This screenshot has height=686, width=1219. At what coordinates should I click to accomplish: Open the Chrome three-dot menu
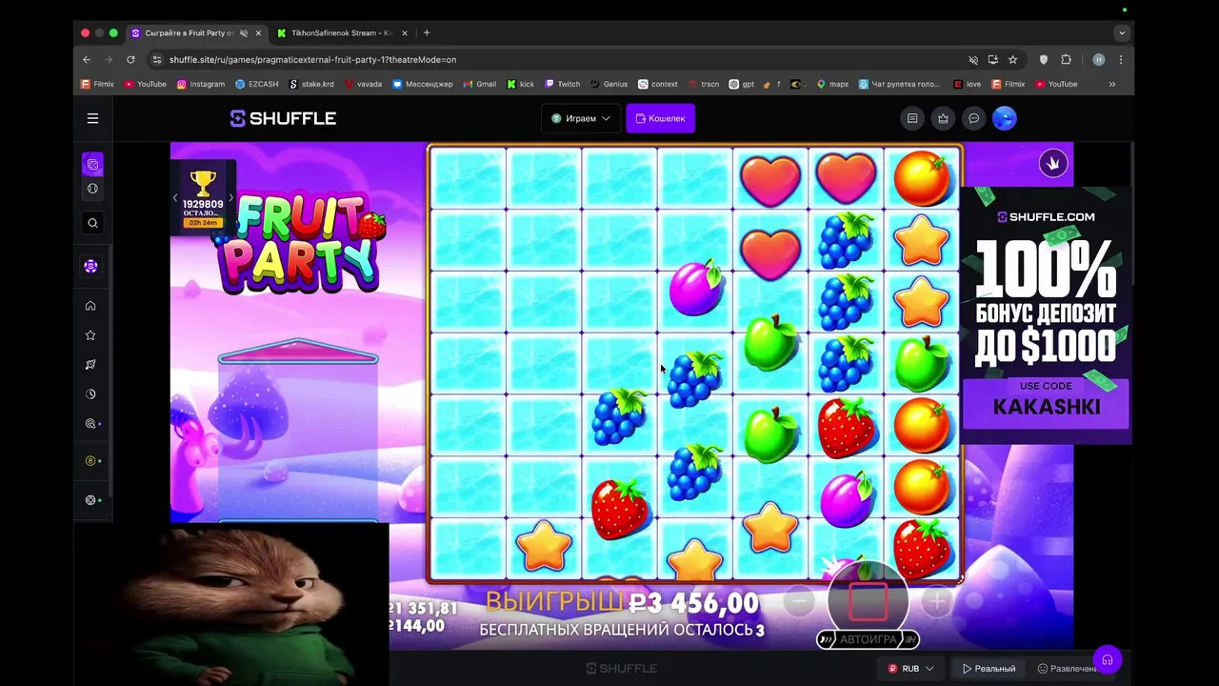click(1121, 59)
